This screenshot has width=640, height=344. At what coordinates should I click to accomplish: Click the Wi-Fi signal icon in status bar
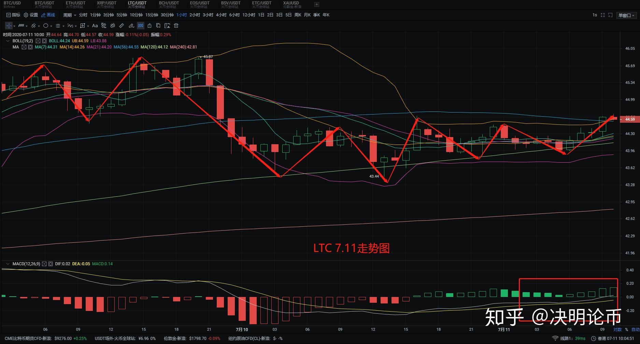pos(555,339)
